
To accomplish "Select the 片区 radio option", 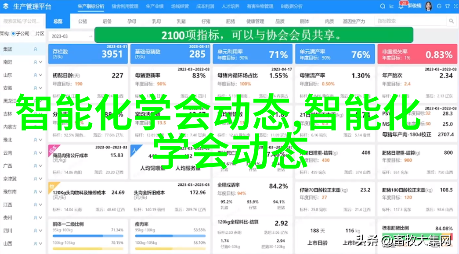I will (x=33, y=34).
